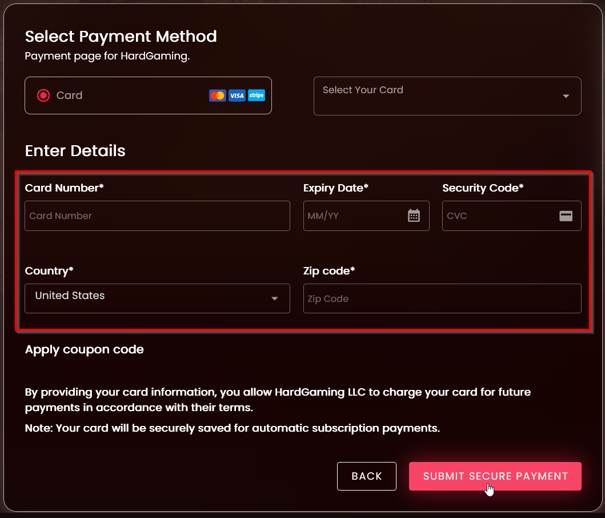Screen dimensions: 605x518
Task: Click the Stripe logo icon
Action: [256, 95]
